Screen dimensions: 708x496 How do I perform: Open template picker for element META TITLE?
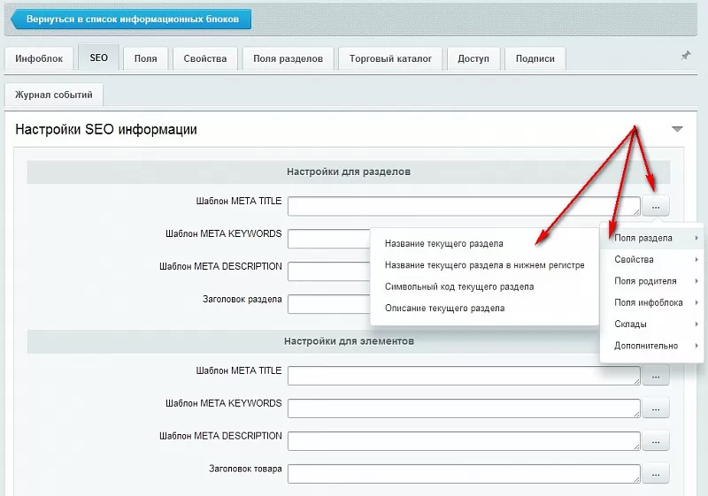656,376
